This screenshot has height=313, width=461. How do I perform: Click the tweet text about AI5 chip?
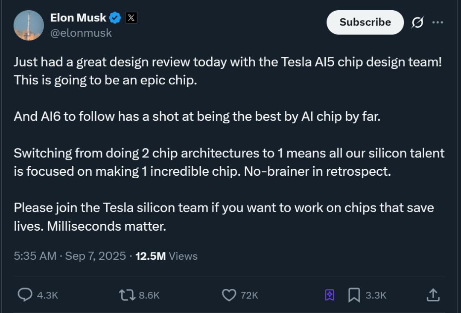click(x=228, y=71)
